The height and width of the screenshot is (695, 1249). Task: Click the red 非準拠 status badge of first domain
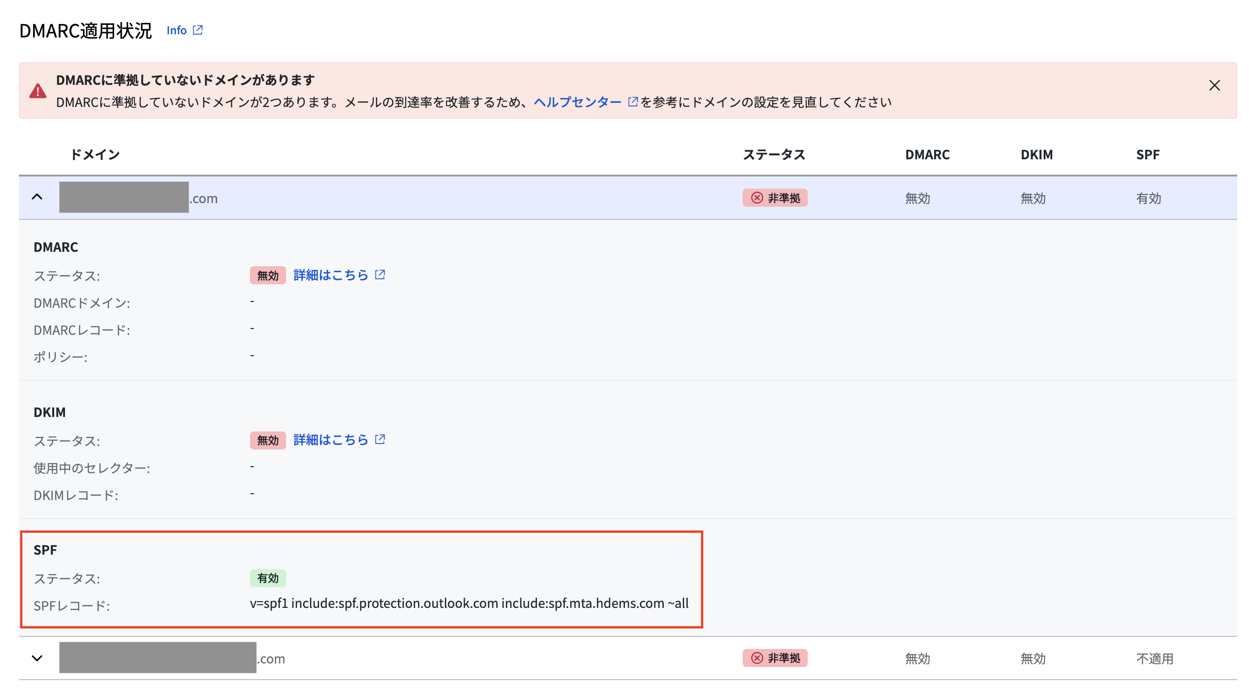(774, 197)
